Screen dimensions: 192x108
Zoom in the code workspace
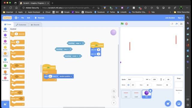pos(114,91)
